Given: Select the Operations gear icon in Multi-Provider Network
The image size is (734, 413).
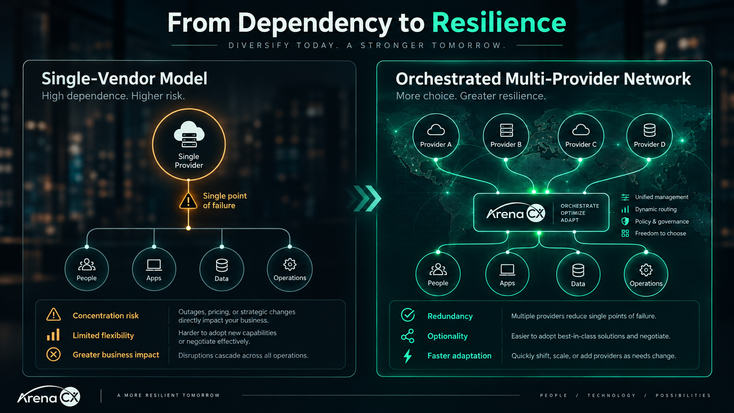Looking at the screenshot, I should (x=646, y=269).
